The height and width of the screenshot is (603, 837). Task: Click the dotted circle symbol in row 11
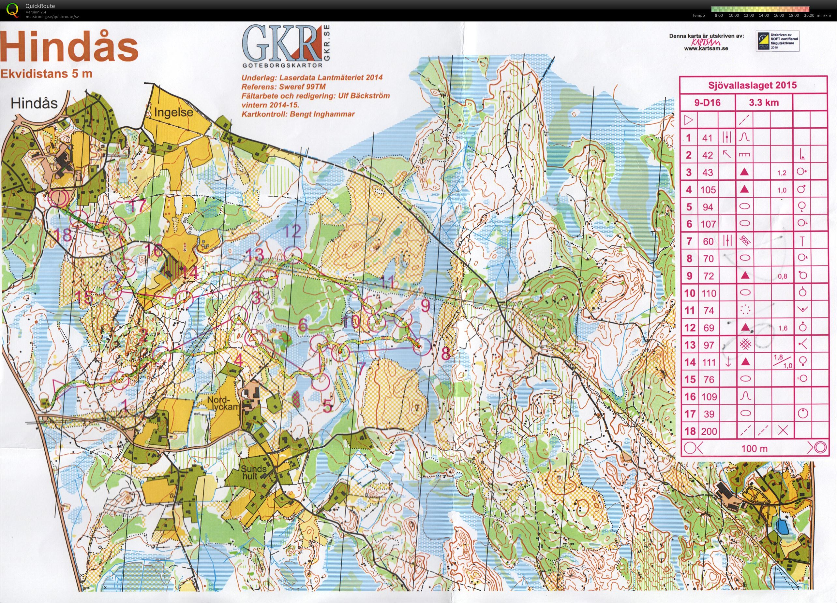pos(745,310)
